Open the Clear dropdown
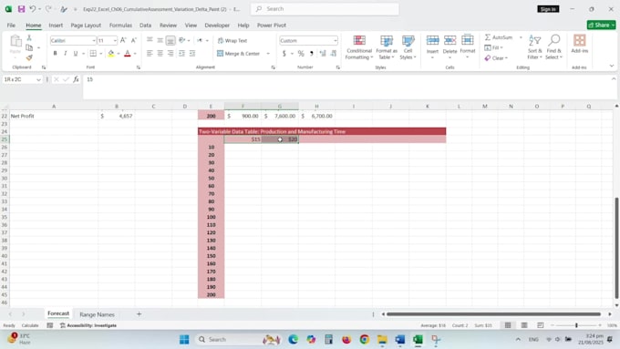Screen dimensions: 620x349 [x=496, y=58]
